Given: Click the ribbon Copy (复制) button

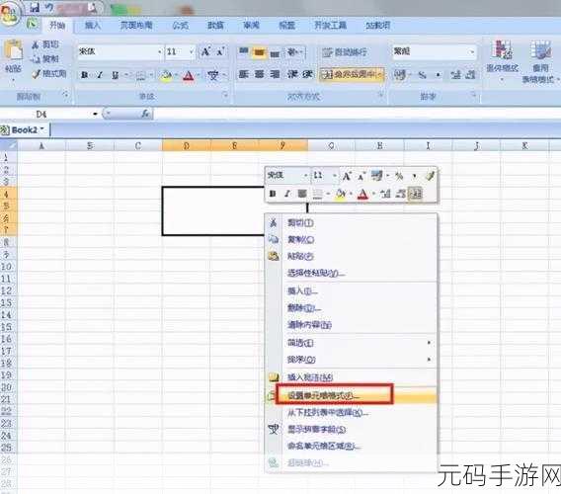Looking at the screenshot, I should point(44,58).
